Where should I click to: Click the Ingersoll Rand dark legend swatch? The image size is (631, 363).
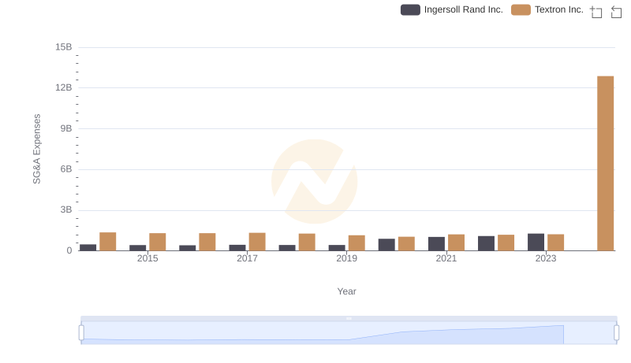point(410,9)
